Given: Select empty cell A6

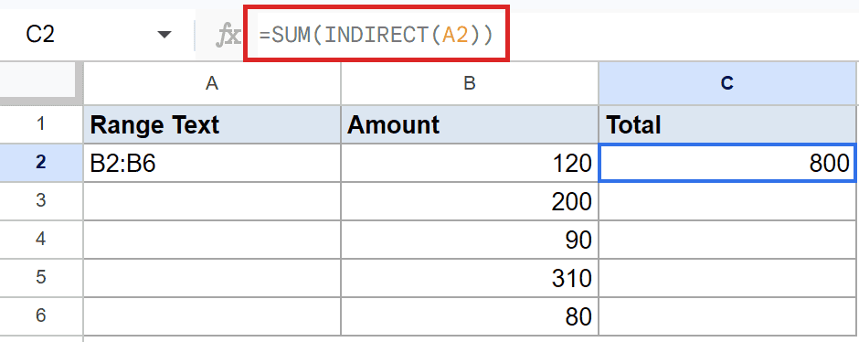Looking at the screenshot, I should pyautogui.click(x=212, y=316).
